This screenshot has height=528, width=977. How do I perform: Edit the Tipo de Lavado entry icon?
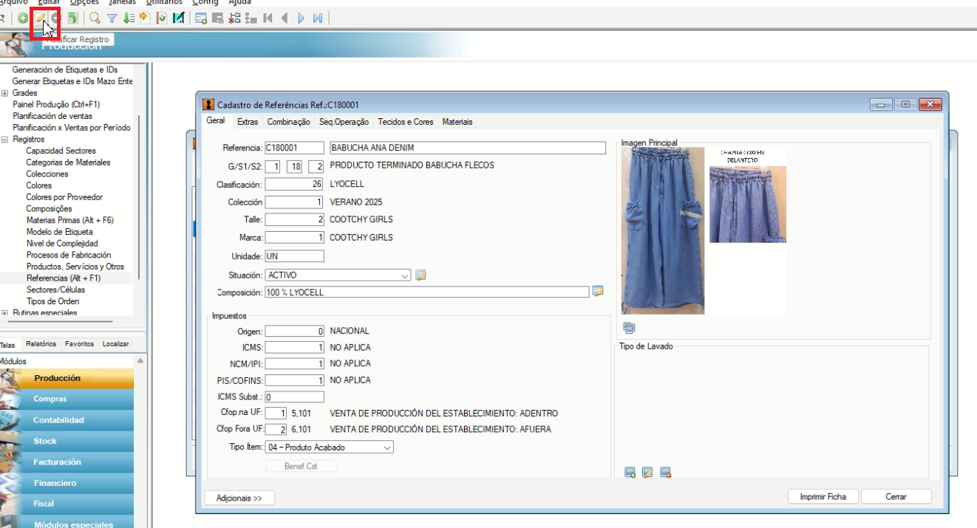tap(647, 473)
